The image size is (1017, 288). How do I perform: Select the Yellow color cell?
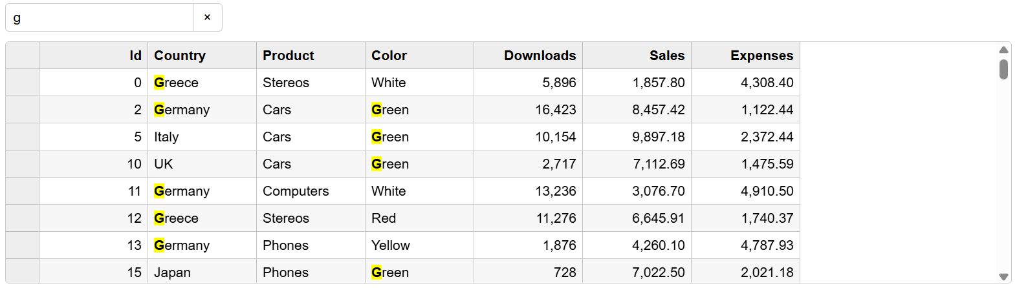tap(419, 245)
